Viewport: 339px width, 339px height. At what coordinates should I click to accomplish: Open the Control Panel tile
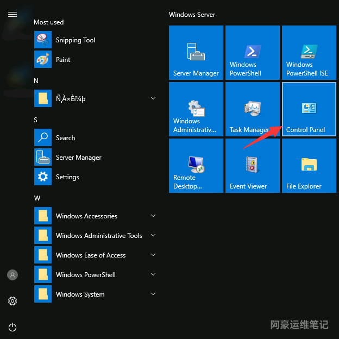point(309,109)
